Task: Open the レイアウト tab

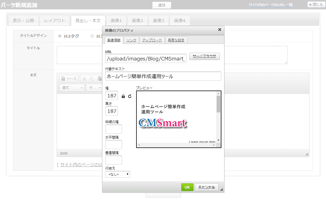Action: [55, 20]
